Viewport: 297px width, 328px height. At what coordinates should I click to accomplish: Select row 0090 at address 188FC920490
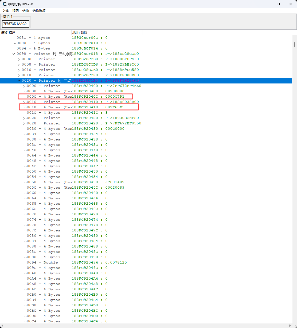tap(146, 257)
